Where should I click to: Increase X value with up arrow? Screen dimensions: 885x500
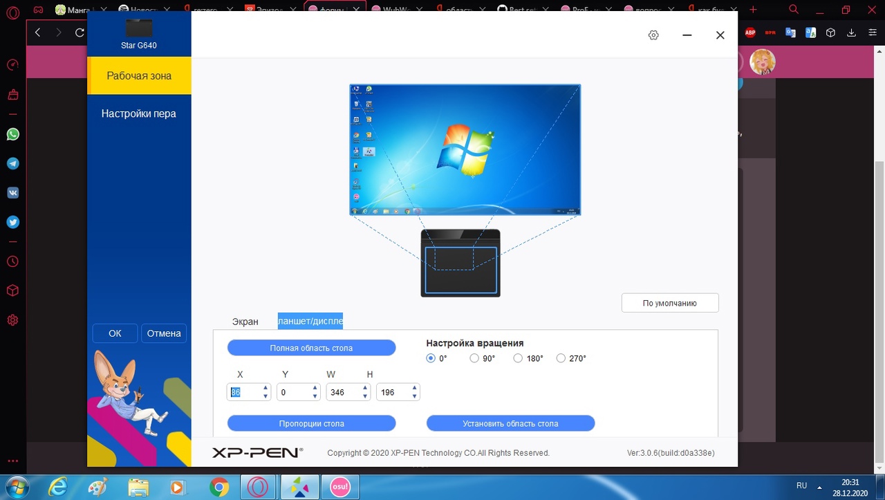[x=266, y=389]
